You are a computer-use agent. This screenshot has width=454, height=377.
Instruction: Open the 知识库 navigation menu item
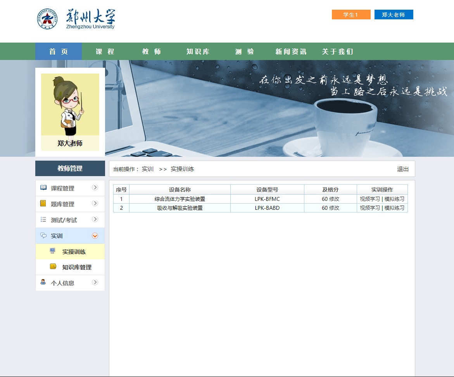pos(198,51)
